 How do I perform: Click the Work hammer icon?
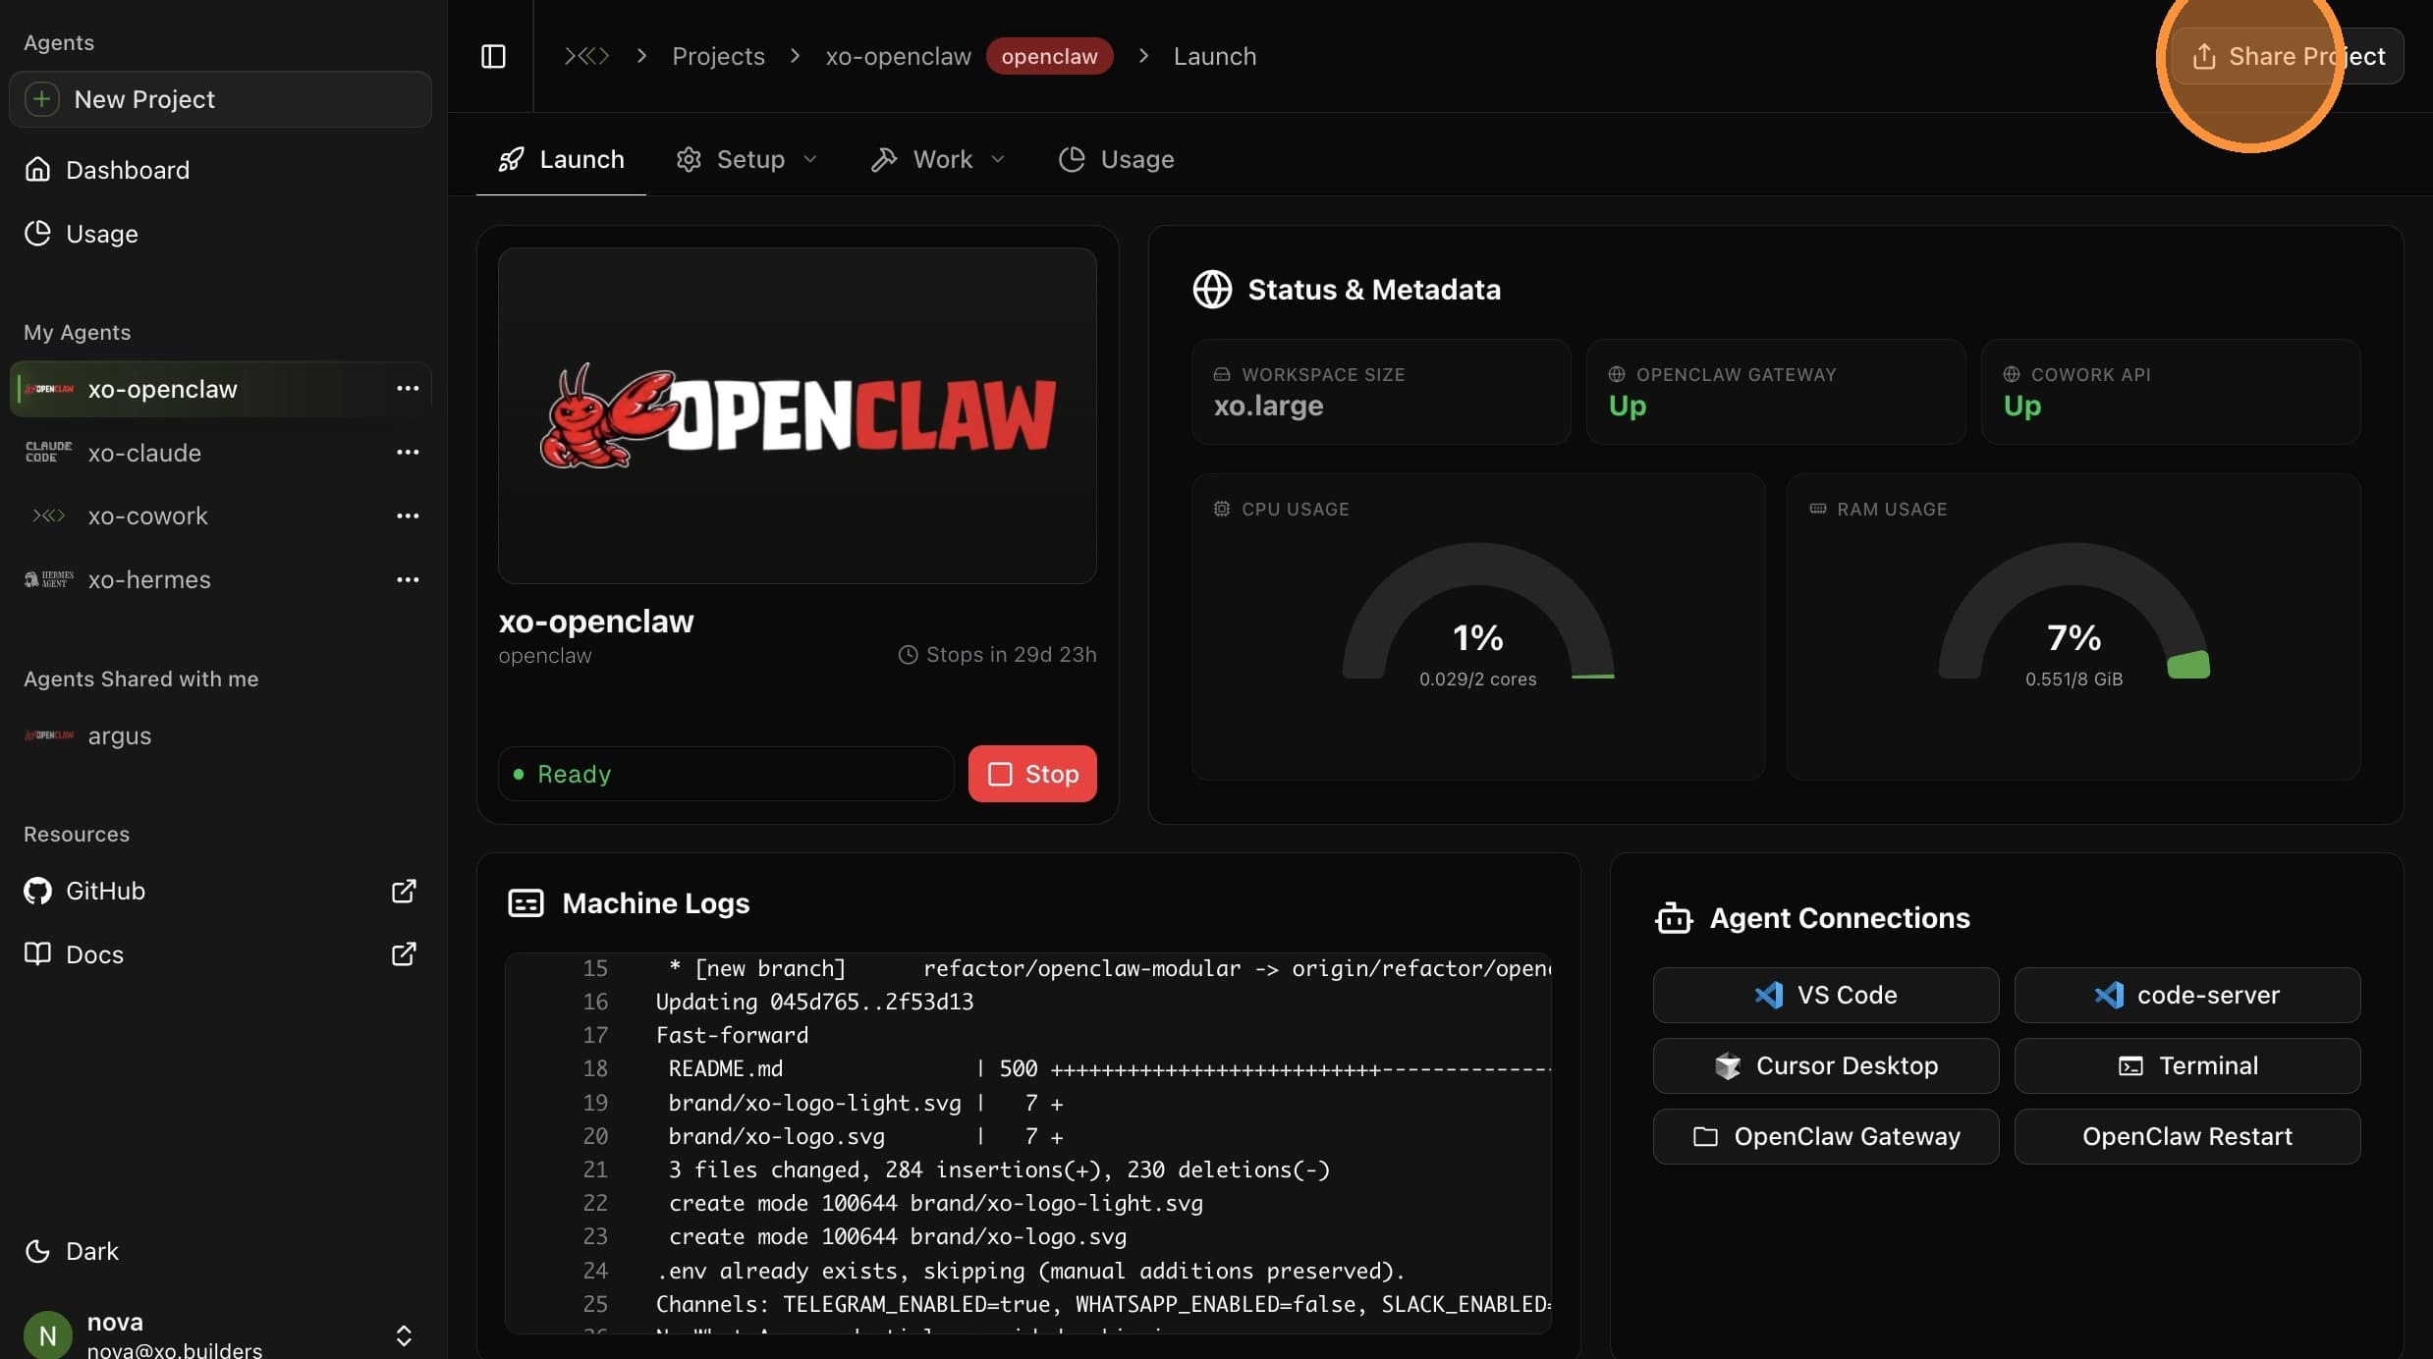point(884,159)
